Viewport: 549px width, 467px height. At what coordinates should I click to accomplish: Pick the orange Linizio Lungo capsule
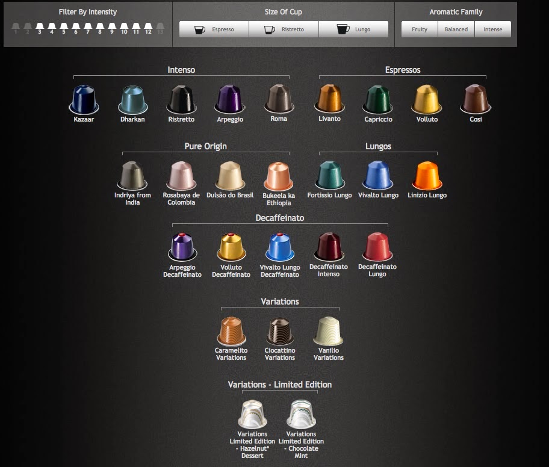click(x=427, y=175)
